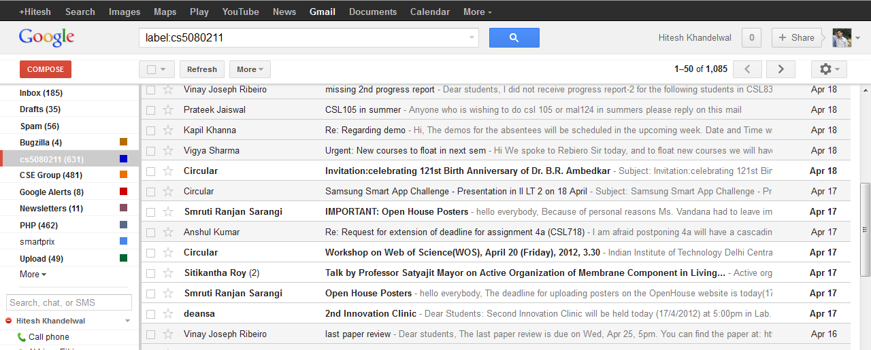The height and width of the screenshot is (350, 871).
Task: Click the vertical scrollbar thumb of mail list
Action: tap(865, 229)
